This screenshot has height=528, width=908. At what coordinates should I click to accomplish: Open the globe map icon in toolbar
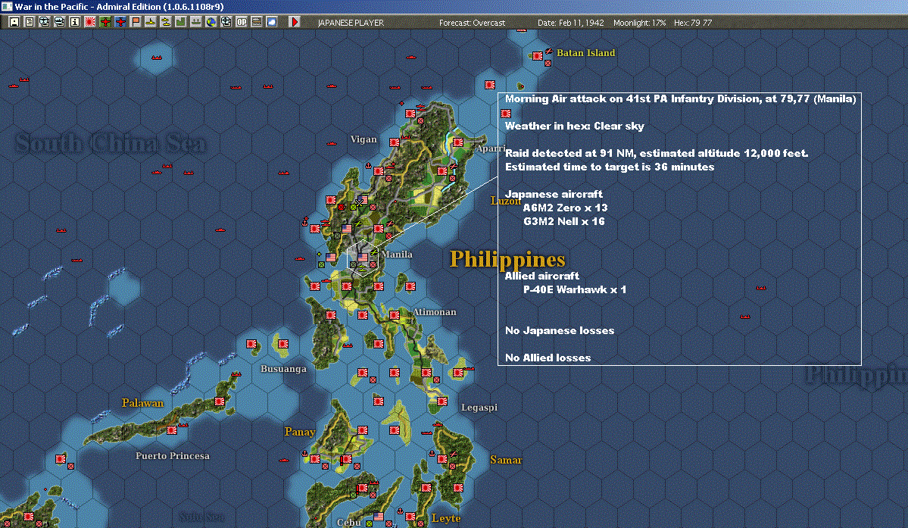(211, 21)
